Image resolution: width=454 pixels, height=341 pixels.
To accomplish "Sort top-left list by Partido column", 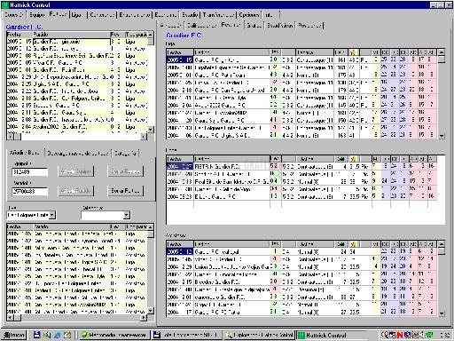I will click(x=71, y=35).
